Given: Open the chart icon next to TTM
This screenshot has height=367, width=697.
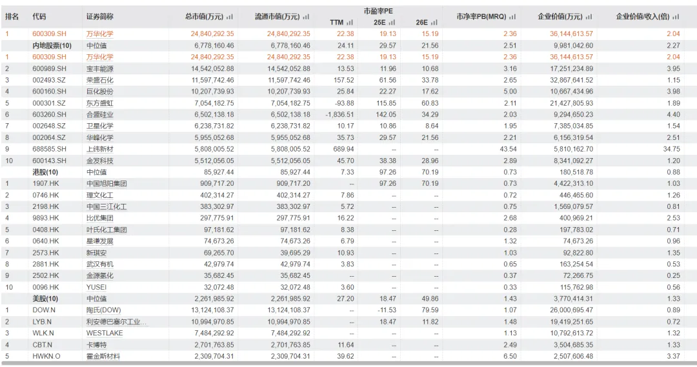Looking at the screenshot, I should click(x=350, y=22).
